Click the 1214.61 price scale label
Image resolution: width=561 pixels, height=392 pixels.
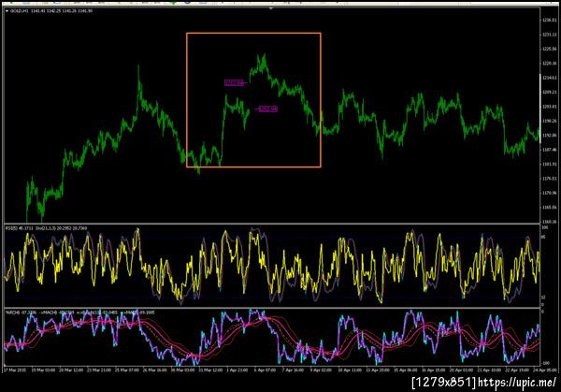(x=549, y=78)
